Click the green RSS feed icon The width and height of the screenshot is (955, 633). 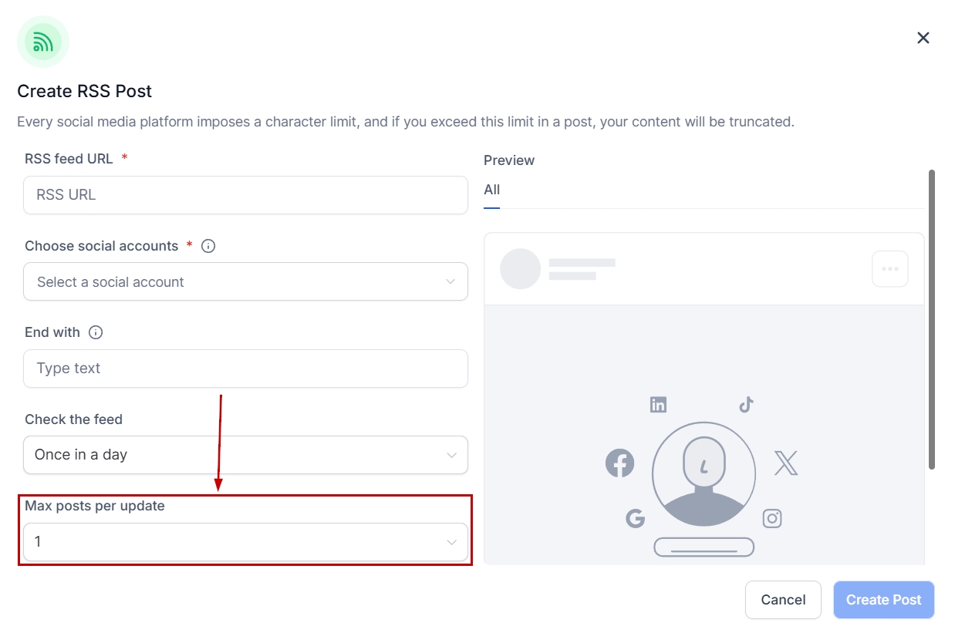[43, 42]
